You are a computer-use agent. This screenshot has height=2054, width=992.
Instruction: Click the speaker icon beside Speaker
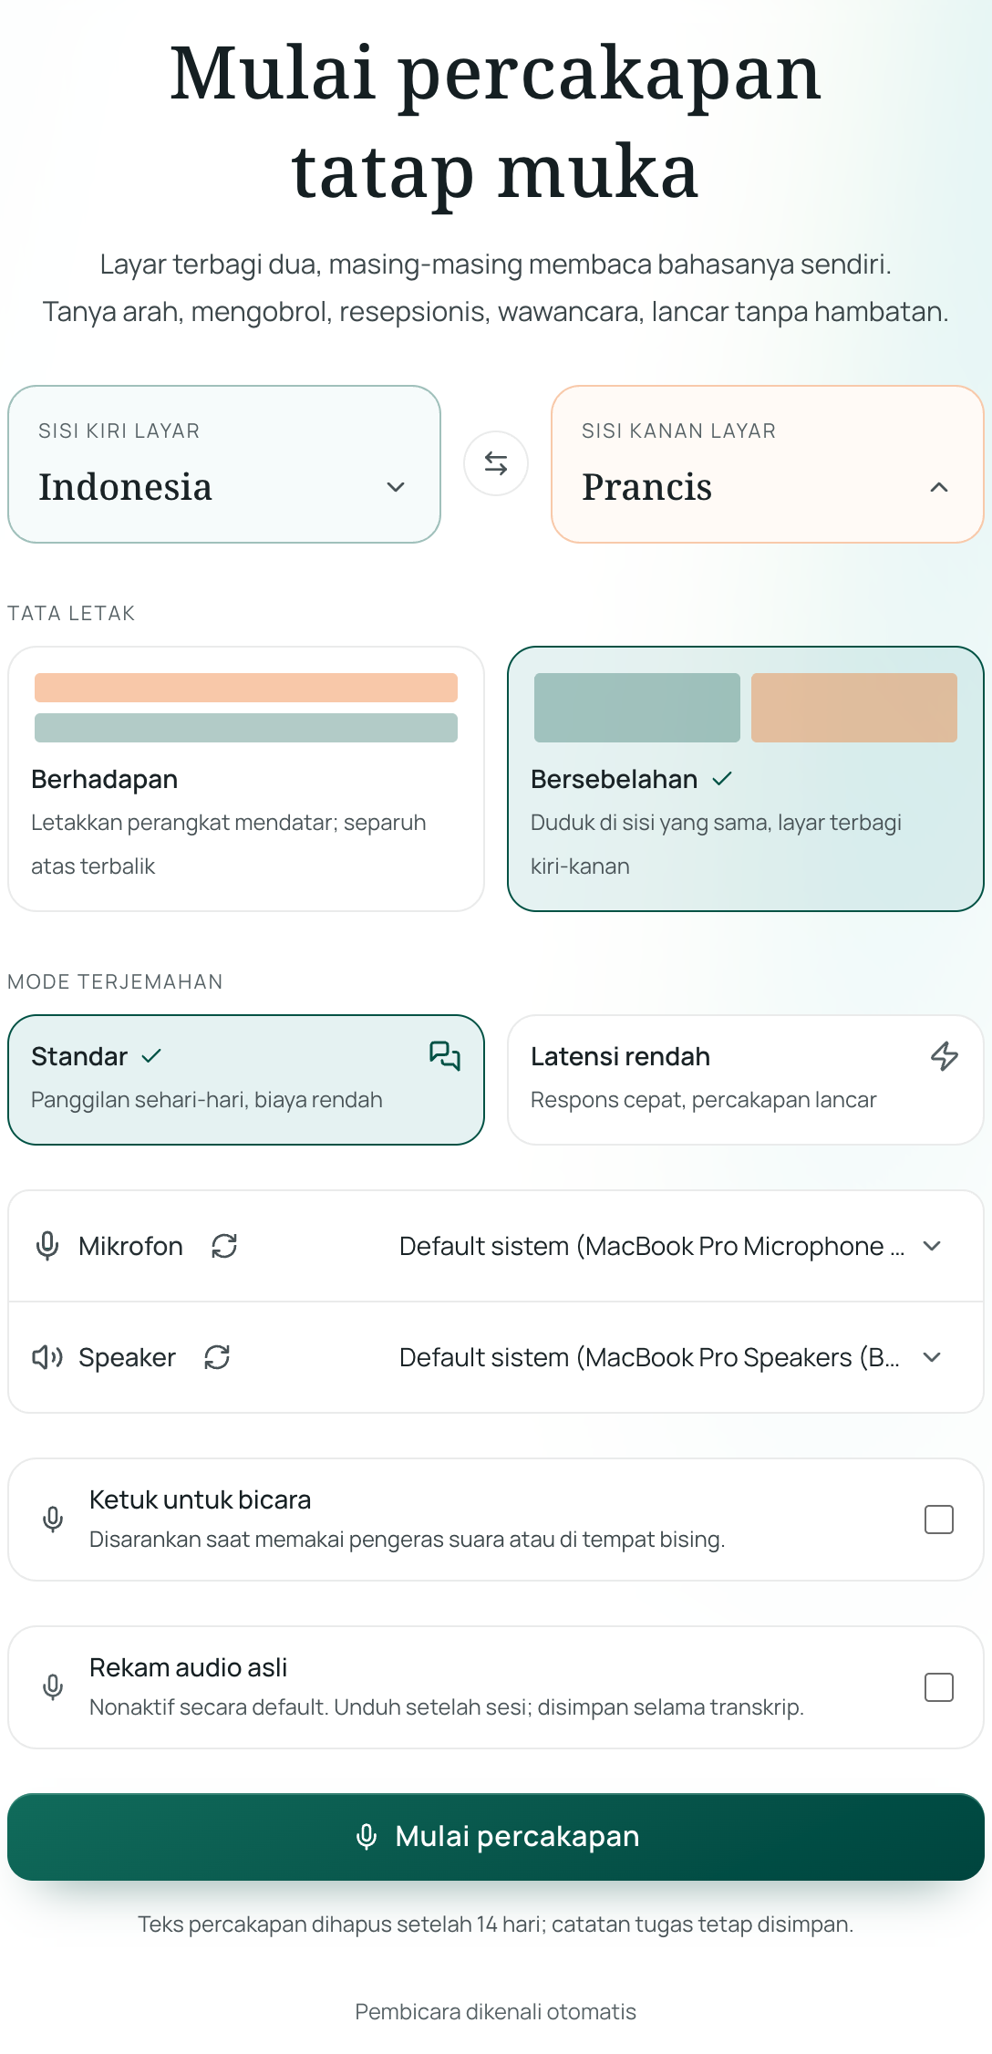pos(47,1357)
